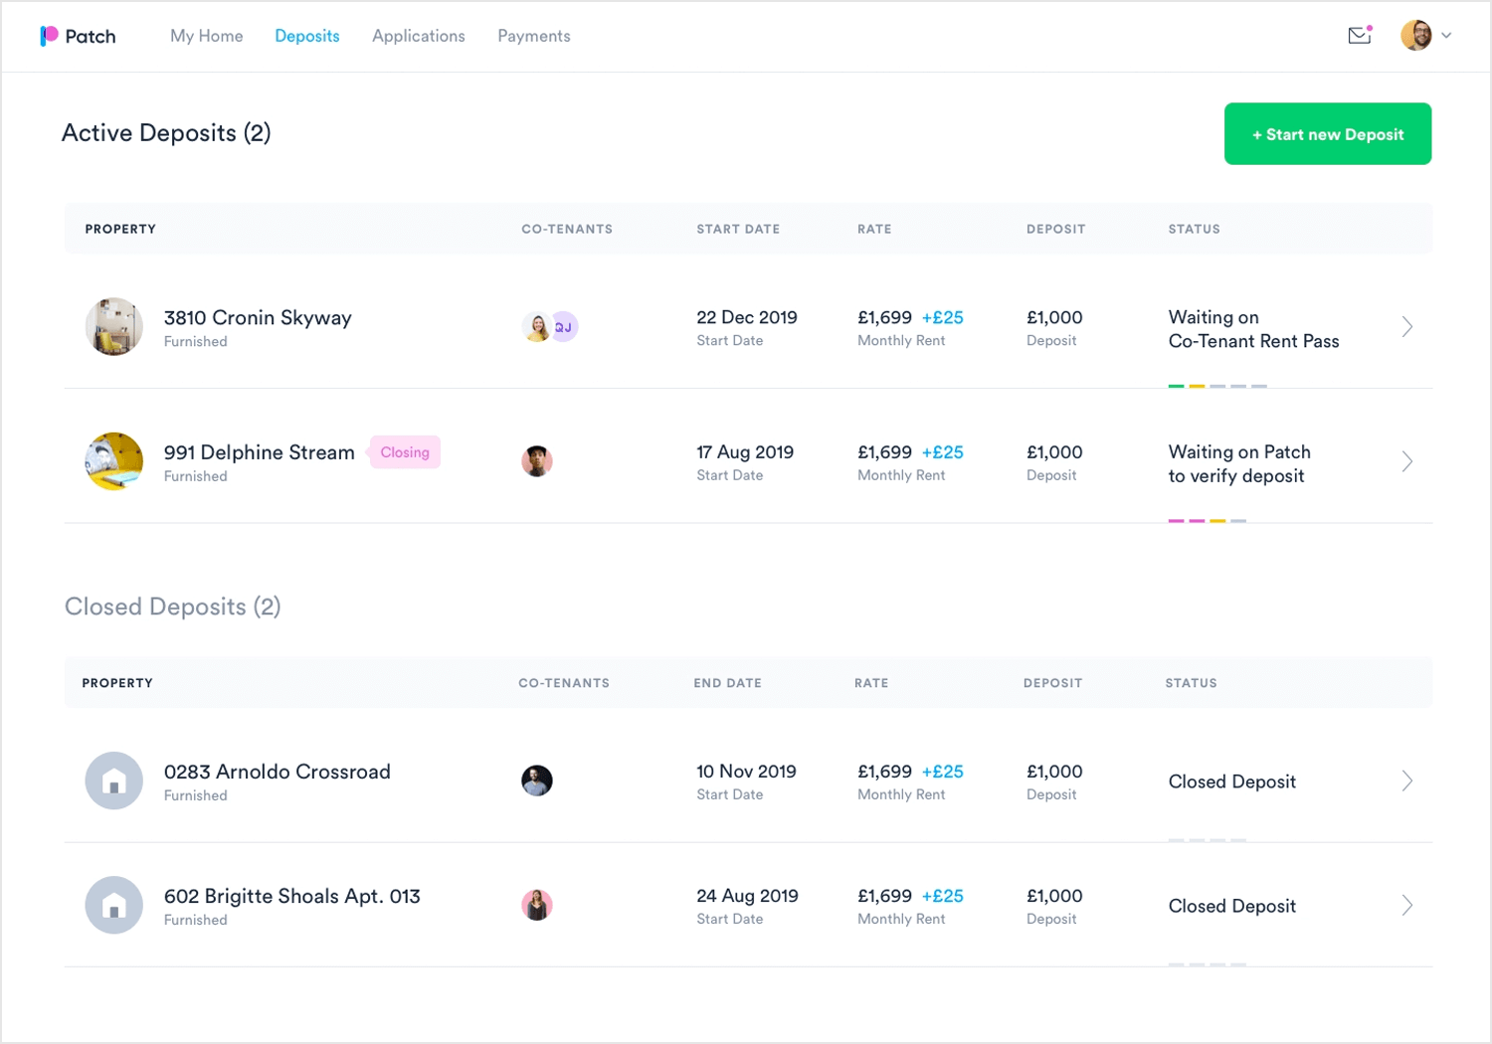Click co-tenant avatar for 0283 Arnoldo Crossroad
Screen dimensions: 1492x1044
(x=537, y=781)
